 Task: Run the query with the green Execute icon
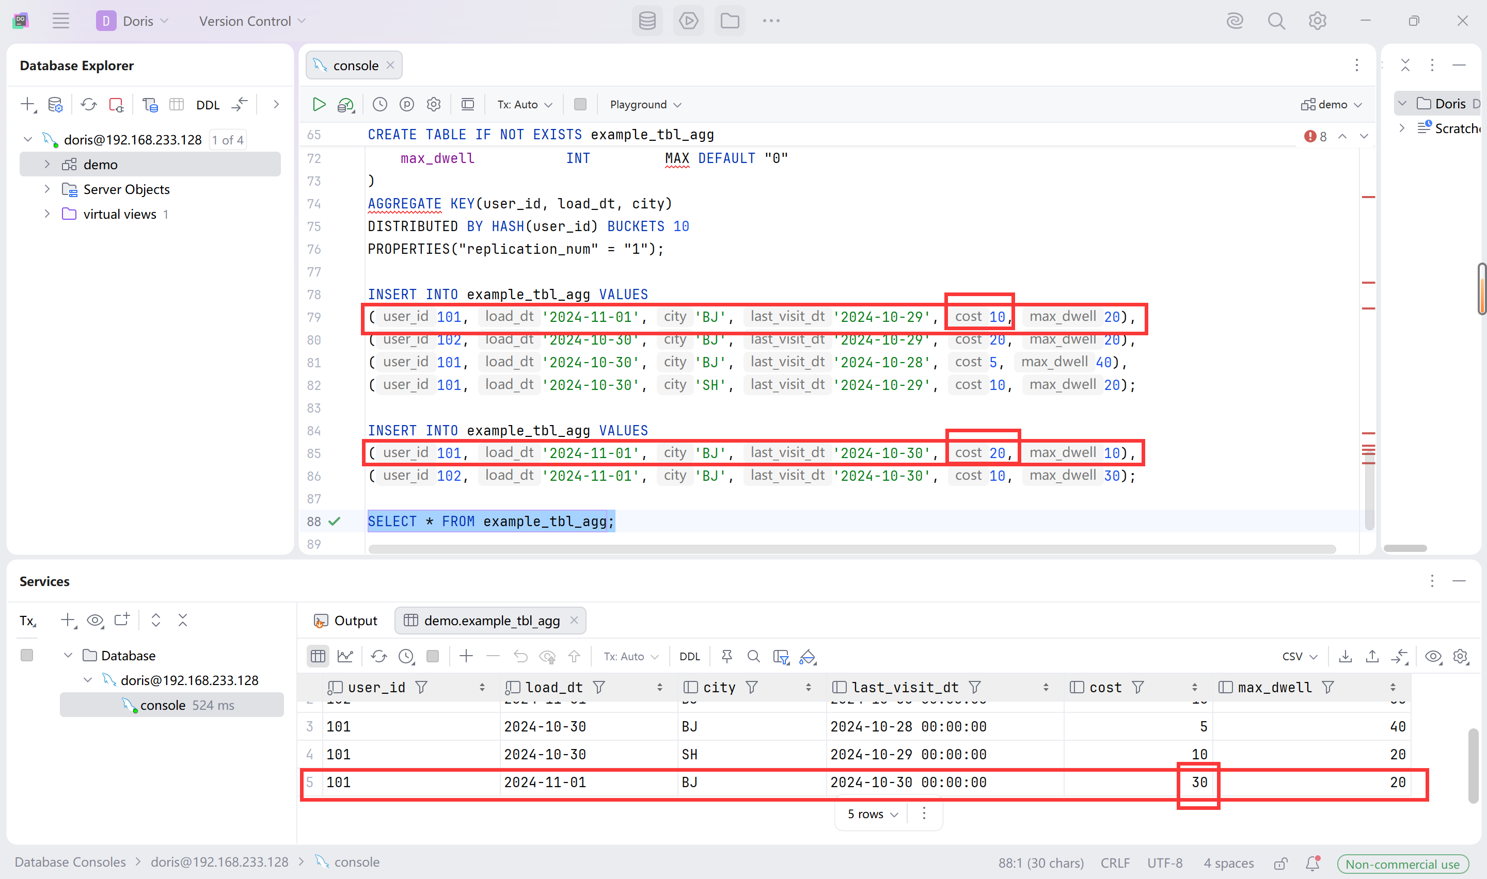[319, 105]
